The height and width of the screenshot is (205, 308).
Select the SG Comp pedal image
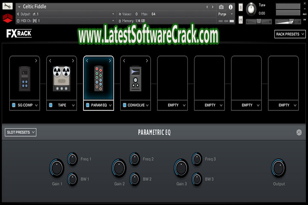click(24, 79)
